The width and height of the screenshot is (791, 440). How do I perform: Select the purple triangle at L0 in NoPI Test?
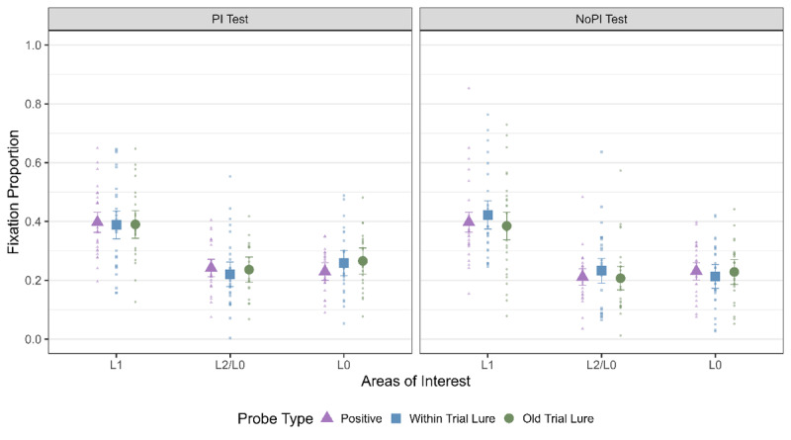click(696, 270)
